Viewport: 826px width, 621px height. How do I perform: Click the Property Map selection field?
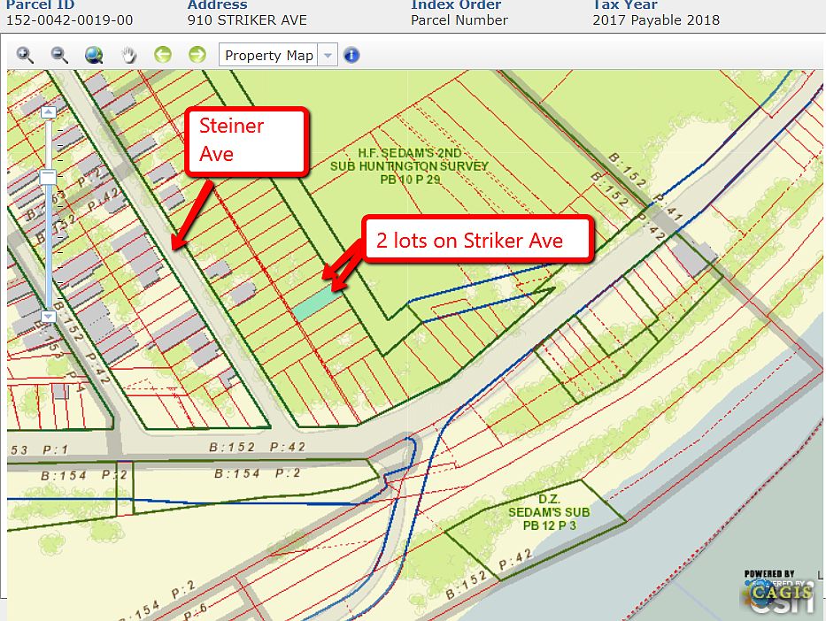pyautogui.click(x=268, y=55)
